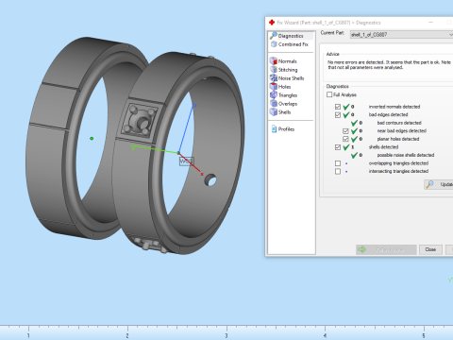Click the advice text about no errors

coord(389,65)
